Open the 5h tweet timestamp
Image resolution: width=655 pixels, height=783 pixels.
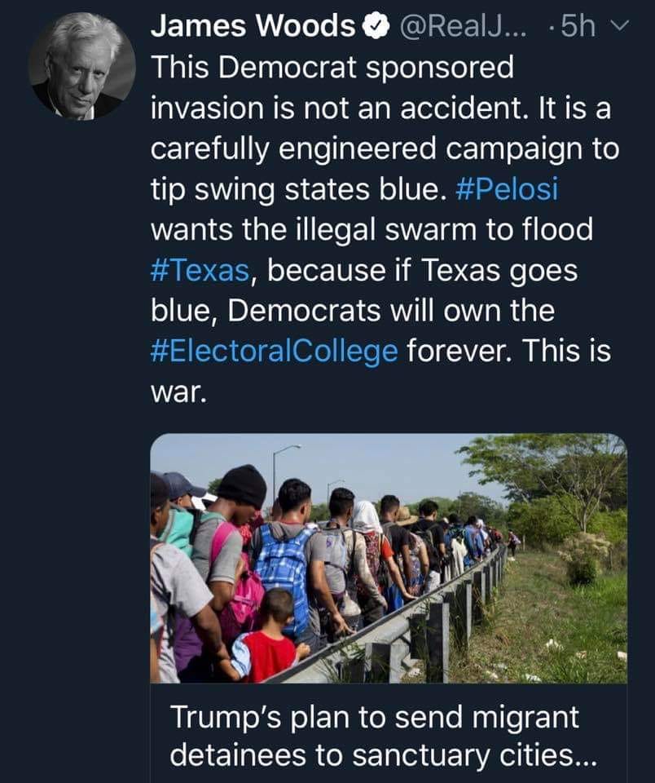(x=578, y=27)
